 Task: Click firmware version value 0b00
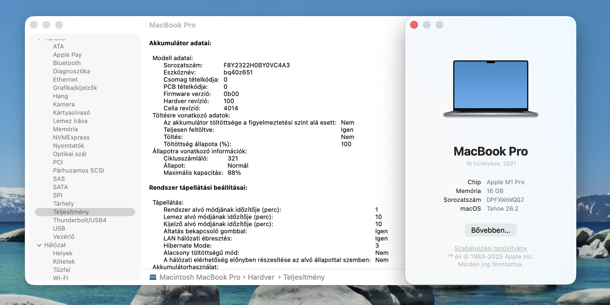[231, 94]
